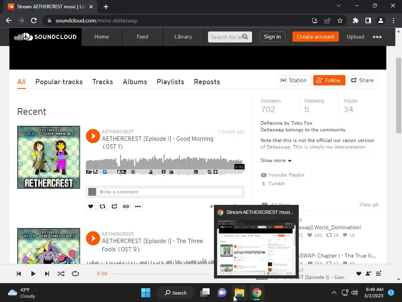Open Library in SoundCloud nav

pyautogui.click(x=183, y=37)
